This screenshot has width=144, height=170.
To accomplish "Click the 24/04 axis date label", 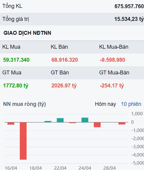I will pyautogui.click(x=85, y=168).
